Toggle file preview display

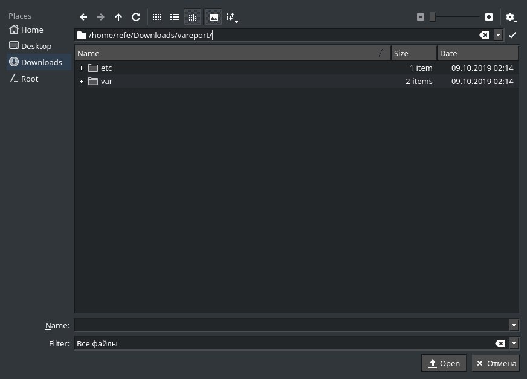[214, 17]
